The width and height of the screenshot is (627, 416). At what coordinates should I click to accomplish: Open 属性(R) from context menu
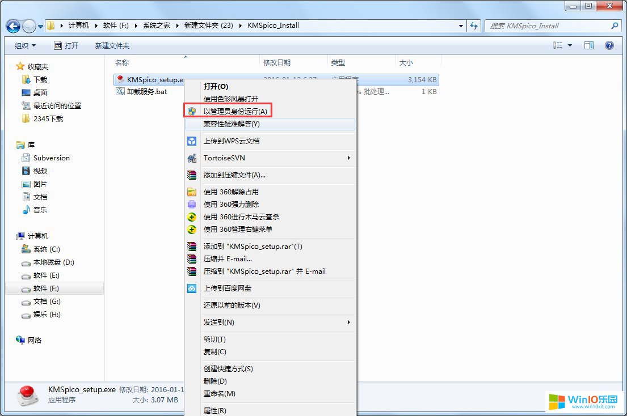coord(270,411)
